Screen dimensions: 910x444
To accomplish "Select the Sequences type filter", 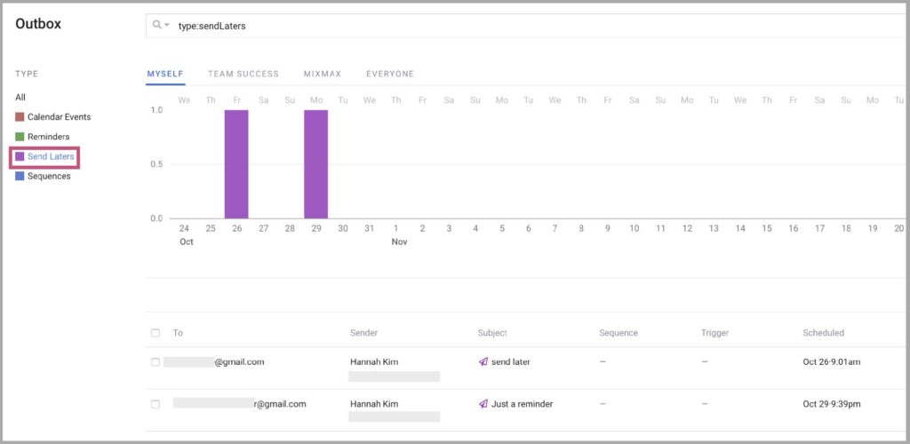I will point(49,176).
